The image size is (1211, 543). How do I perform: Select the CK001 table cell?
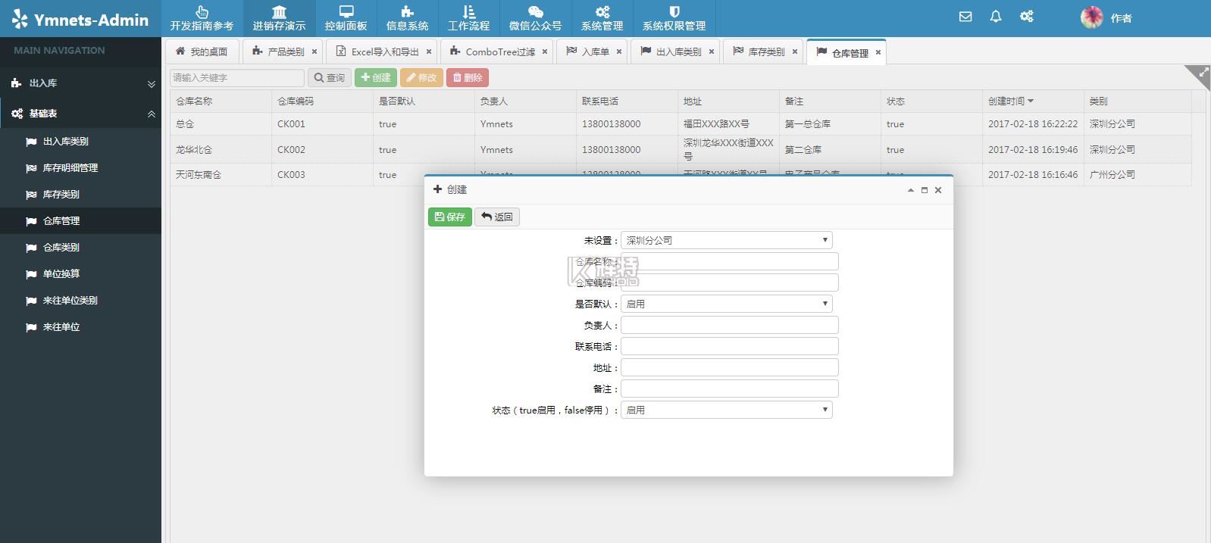(322, 124)
